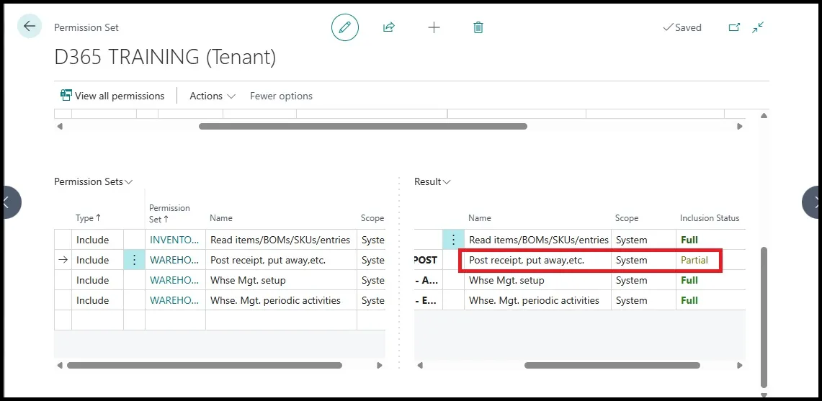This screenshot has width=822, height=401.
Task: Click View all permissions
Action: point(112,96)
